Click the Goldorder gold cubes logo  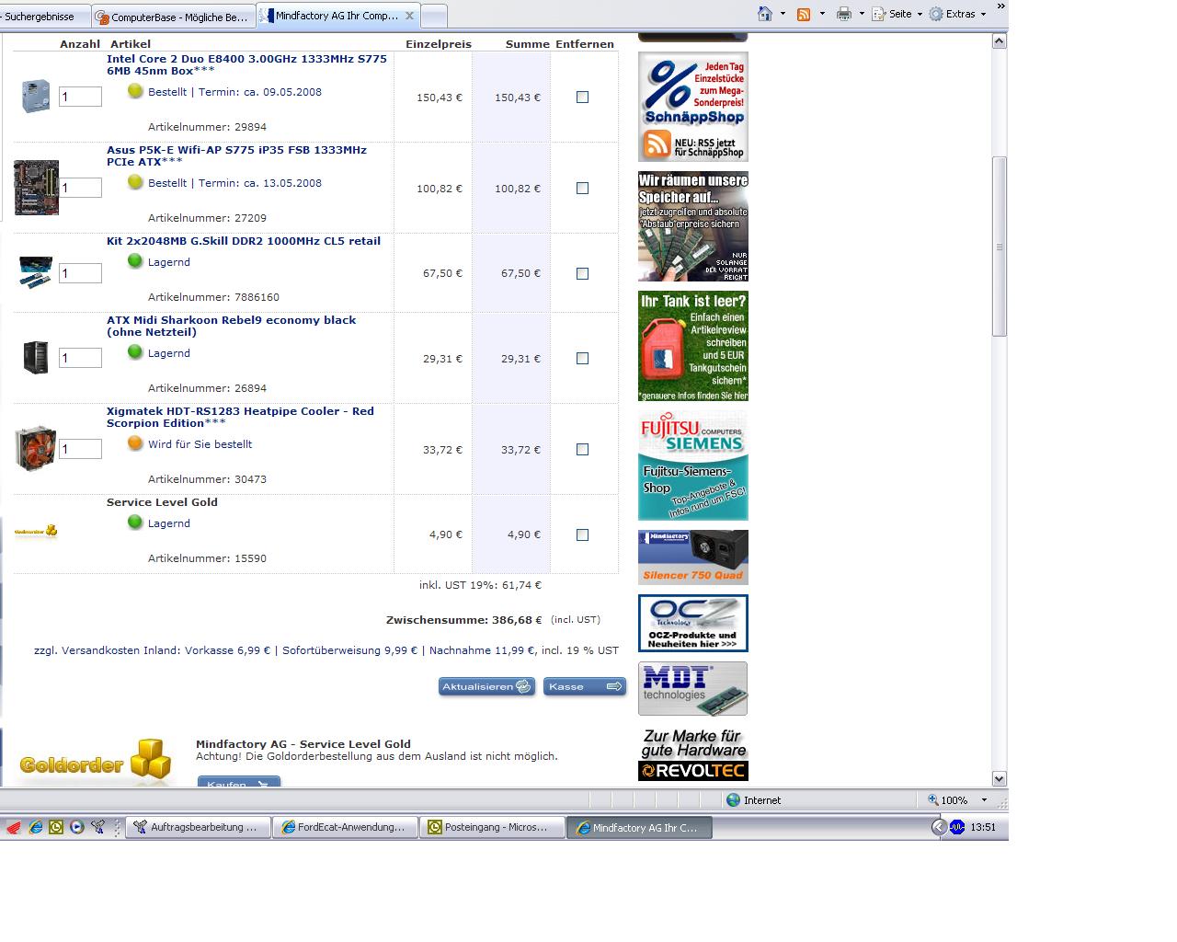tap(96, 762)
